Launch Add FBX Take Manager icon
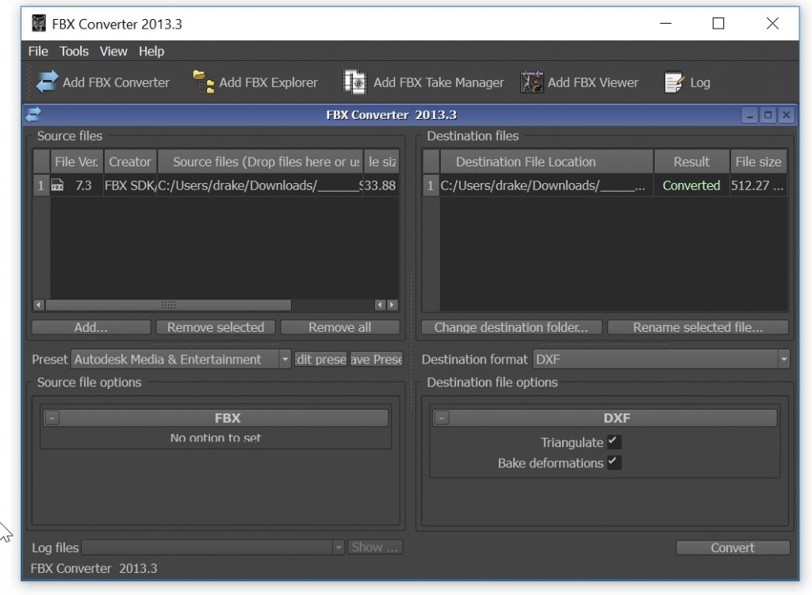This screenshot has height=595, width=812. click(354, 82)
